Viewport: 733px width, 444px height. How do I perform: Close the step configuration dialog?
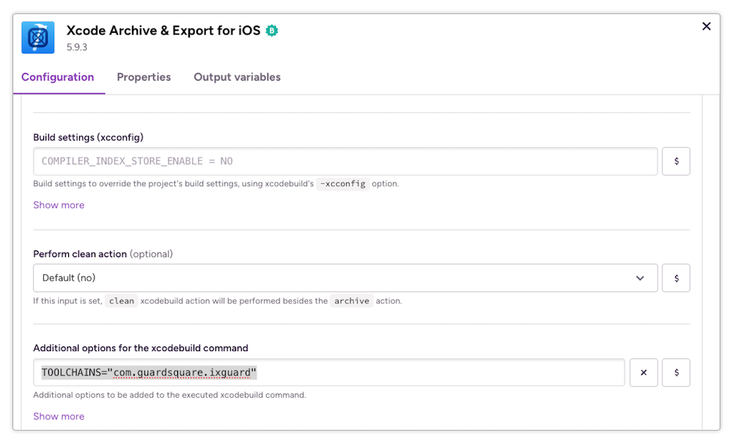point(706,26)
